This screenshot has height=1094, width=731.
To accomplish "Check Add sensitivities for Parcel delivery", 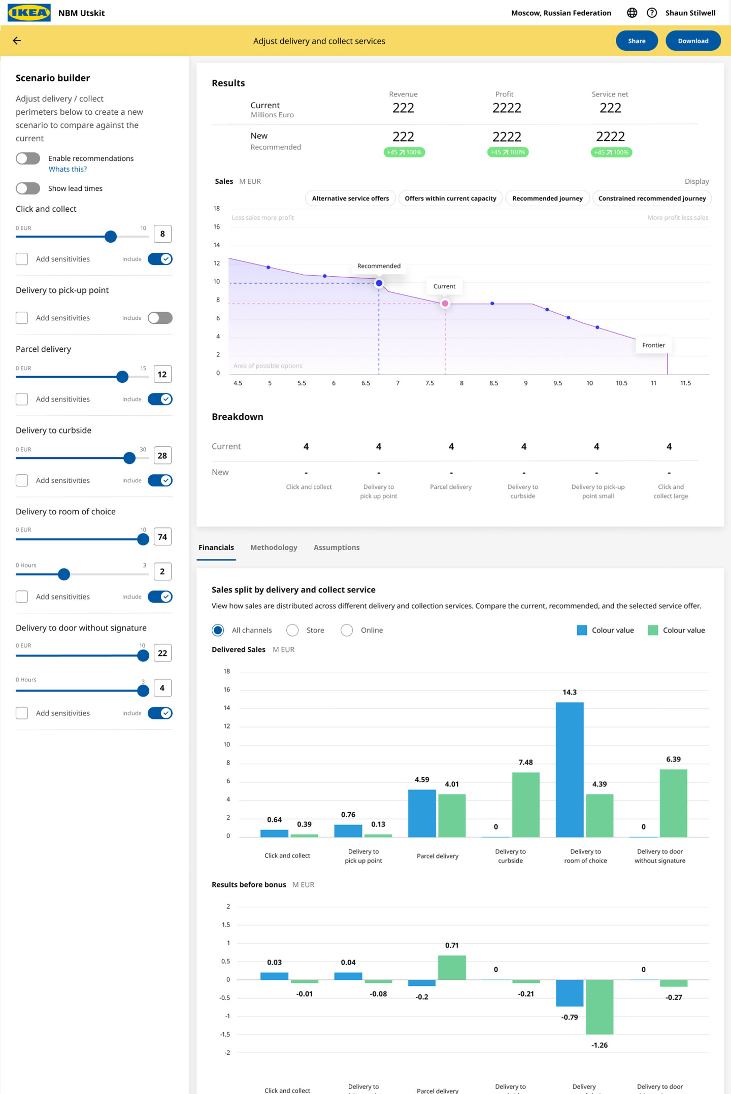I will (x=22, y=399).
